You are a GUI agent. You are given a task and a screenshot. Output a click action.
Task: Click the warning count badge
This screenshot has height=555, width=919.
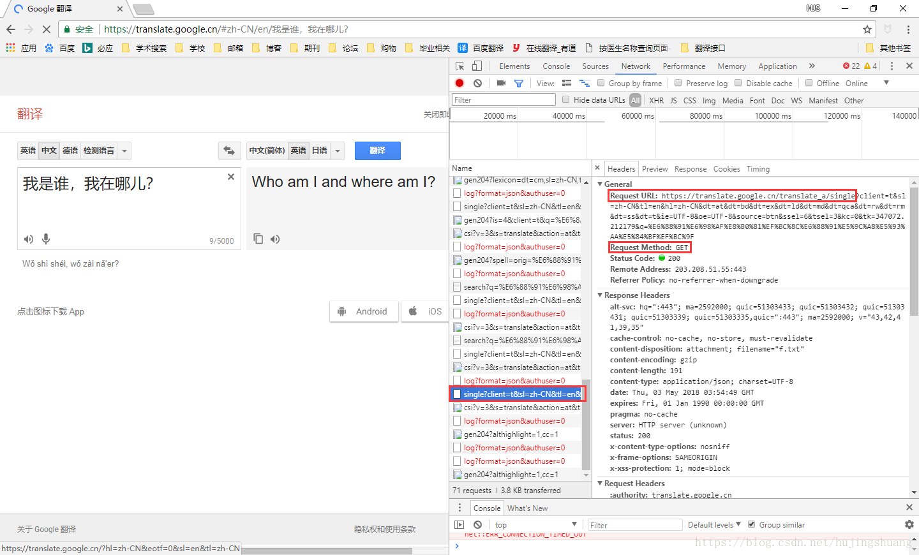870,66
